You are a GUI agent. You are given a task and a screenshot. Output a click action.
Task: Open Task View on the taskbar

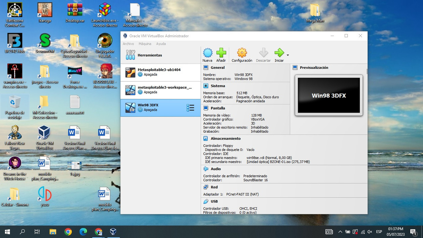click(x=37, y=232)
